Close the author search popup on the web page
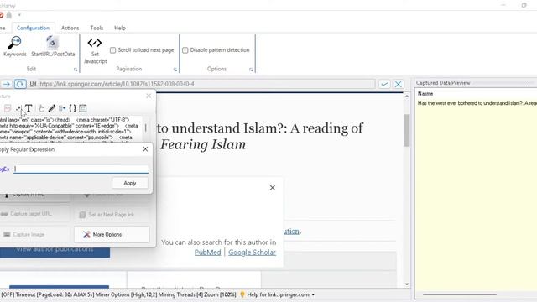The height and width of the screenshot is (302, 537). [x=272, y=188]
